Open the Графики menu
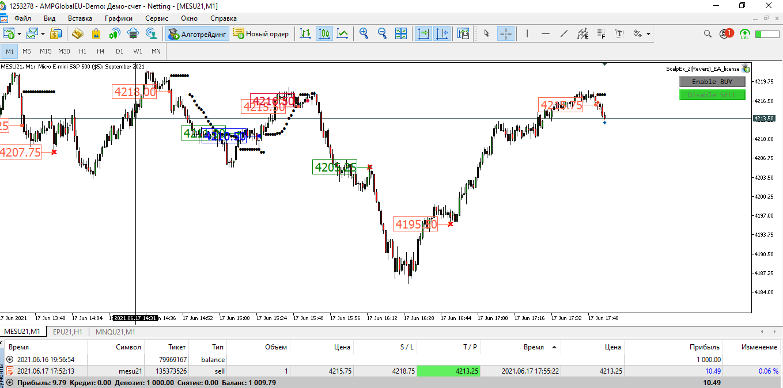Screen dimensions: 783x388 click(119, 18)
